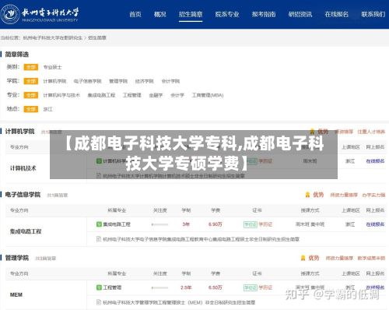This screenshot has height=310, width=389.
Task: Click the 关注度 bar in 工程管理 row
Action: tap(159, 287)
